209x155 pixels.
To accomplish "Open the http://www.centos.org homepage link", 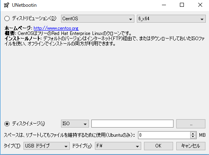I will (56, 28).
